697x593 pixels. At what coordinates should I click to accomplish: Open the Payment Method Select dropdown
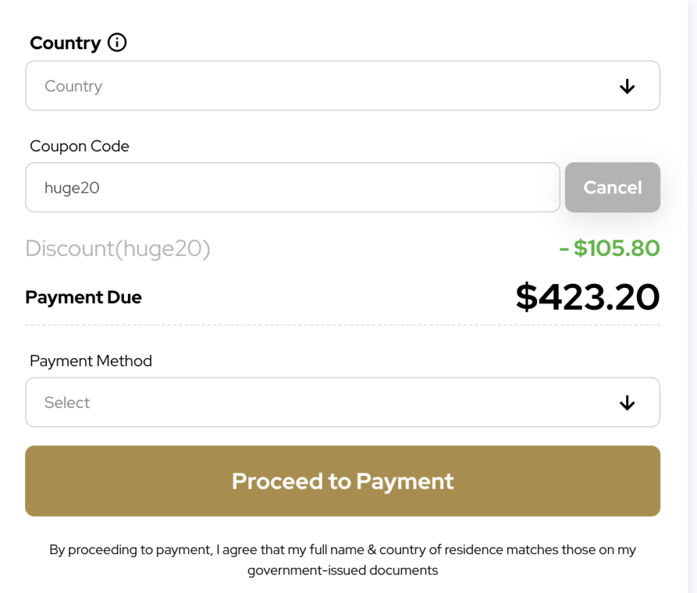click(342, 402)
